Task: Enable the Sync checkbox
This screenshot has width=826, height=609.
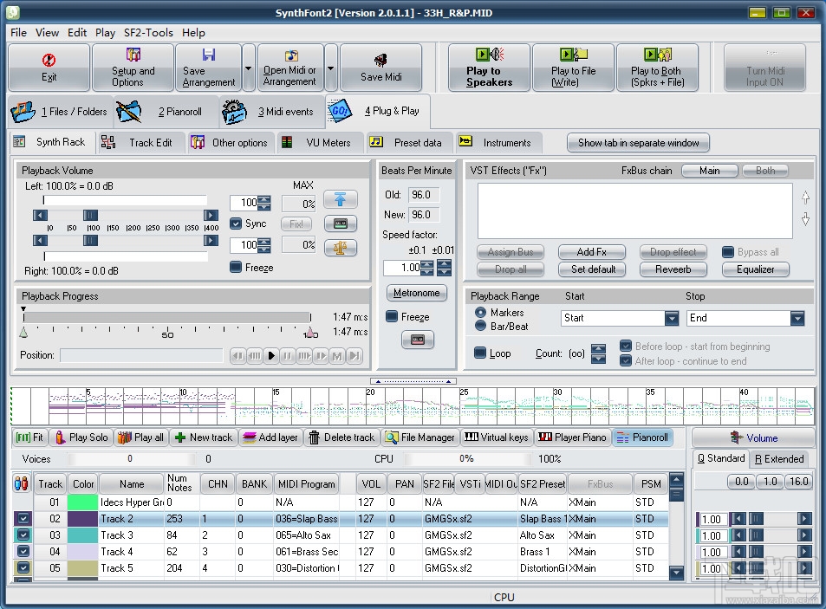Action: [236, 224]
